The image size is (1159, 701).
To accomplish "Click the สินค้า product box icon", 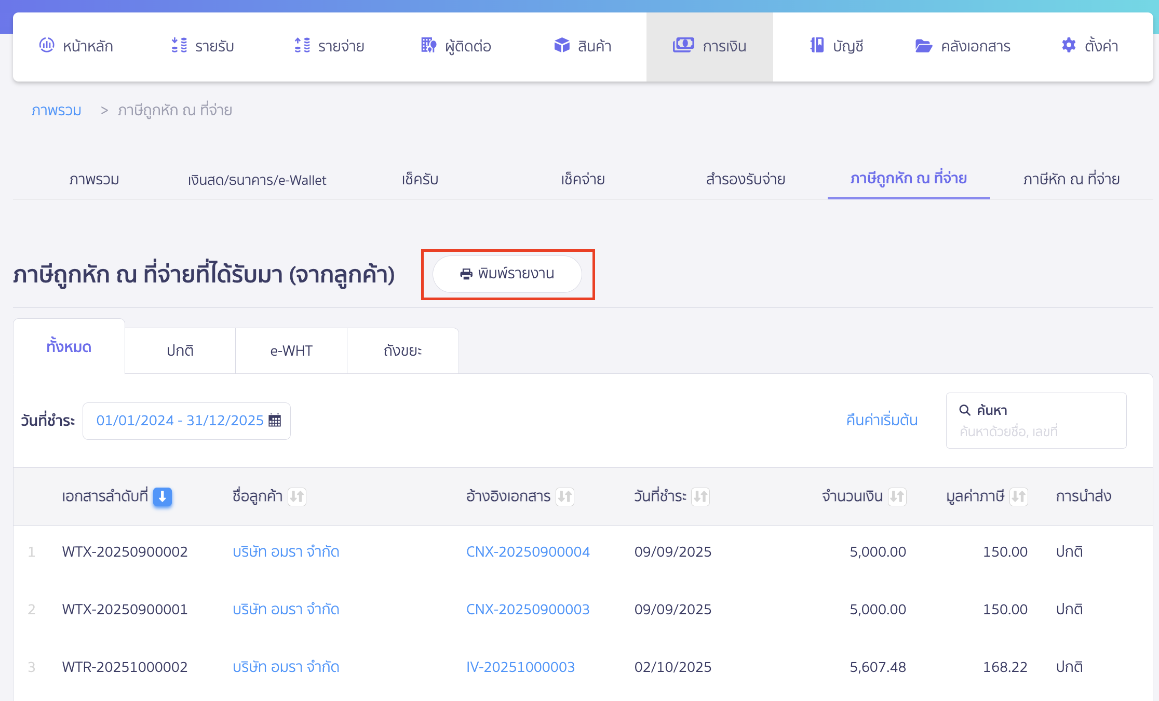I will click(562, 46).
